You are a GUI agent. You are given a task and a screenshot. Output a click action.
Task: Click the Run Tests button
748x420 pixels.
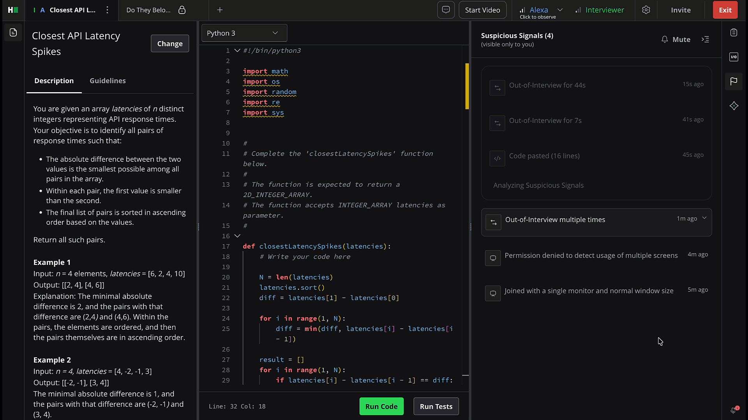tap(436, 406)
